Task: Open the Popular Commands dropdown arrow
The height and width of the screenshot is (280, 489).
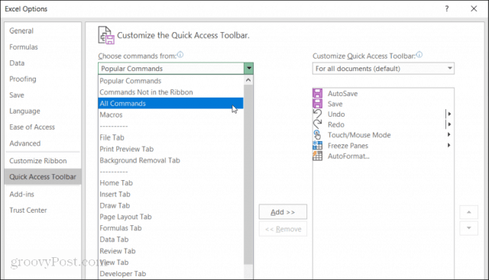Action: point(249,68)
